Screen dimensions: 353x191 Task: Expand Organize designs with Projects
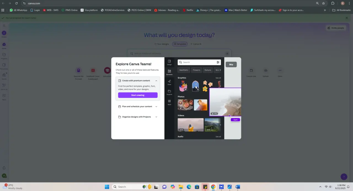tap(138, 117)
